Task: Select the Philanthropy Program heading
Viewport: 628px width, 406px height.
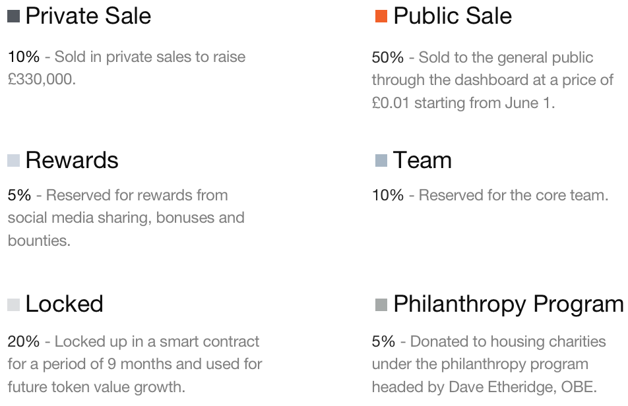Action: pyautogui.click(x=509, y=304)
